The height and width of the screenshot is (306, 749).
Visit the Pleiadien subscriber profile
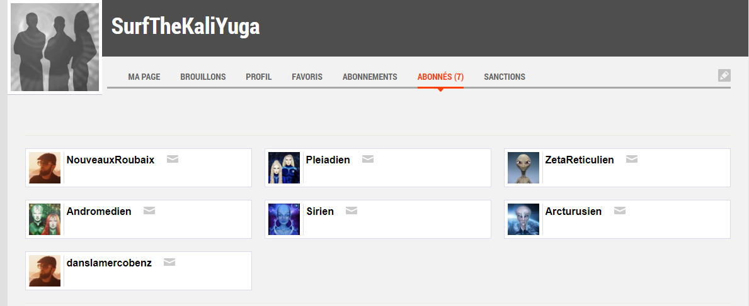click(328, 160)
